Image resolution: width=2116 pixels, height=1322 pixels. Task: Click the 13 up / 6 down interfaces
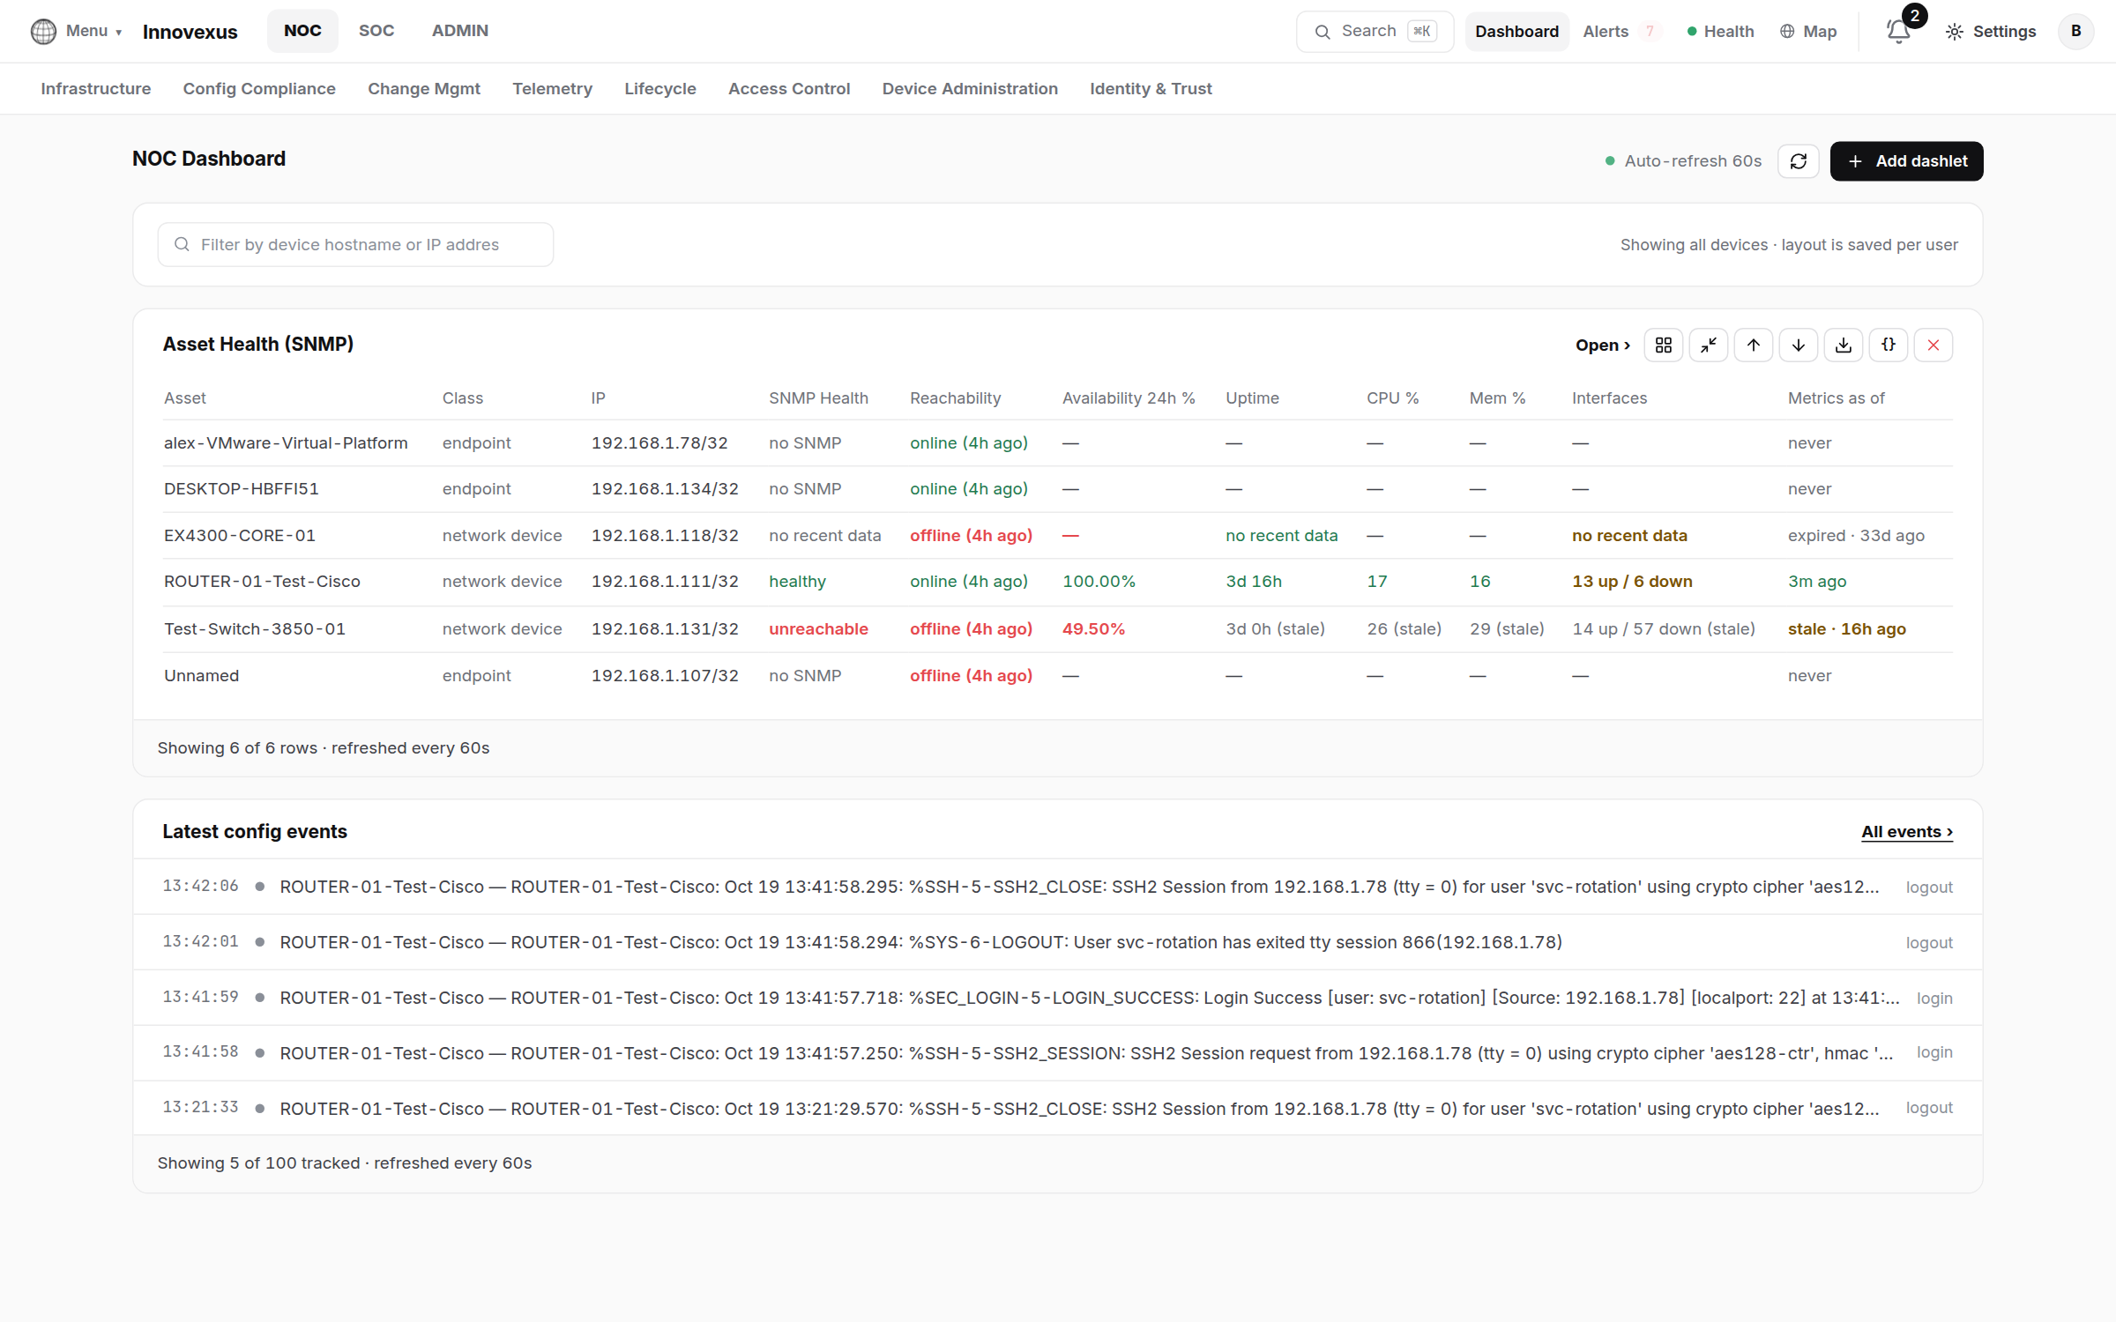[1632, 582]
